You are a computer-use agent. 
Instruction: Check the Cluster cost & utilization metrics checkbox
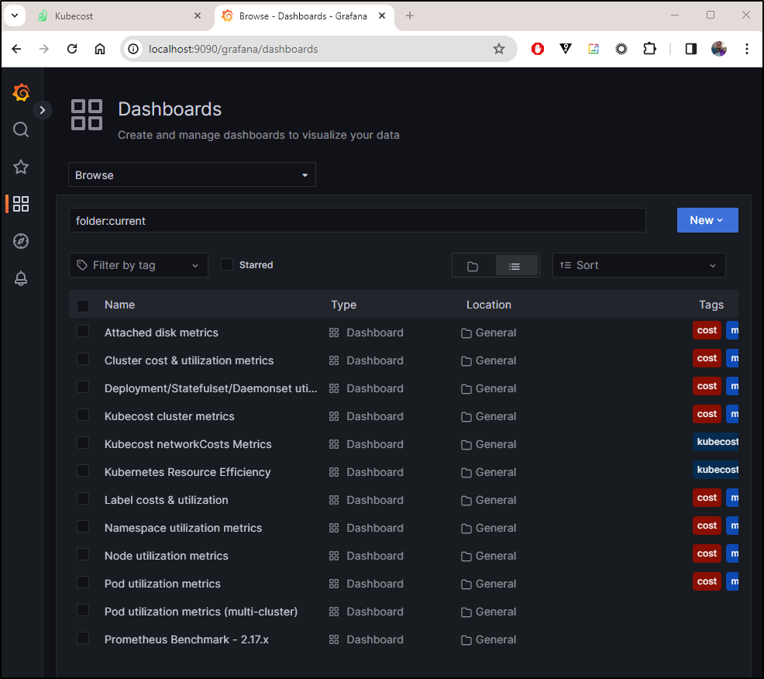click(x=83, y=359)
